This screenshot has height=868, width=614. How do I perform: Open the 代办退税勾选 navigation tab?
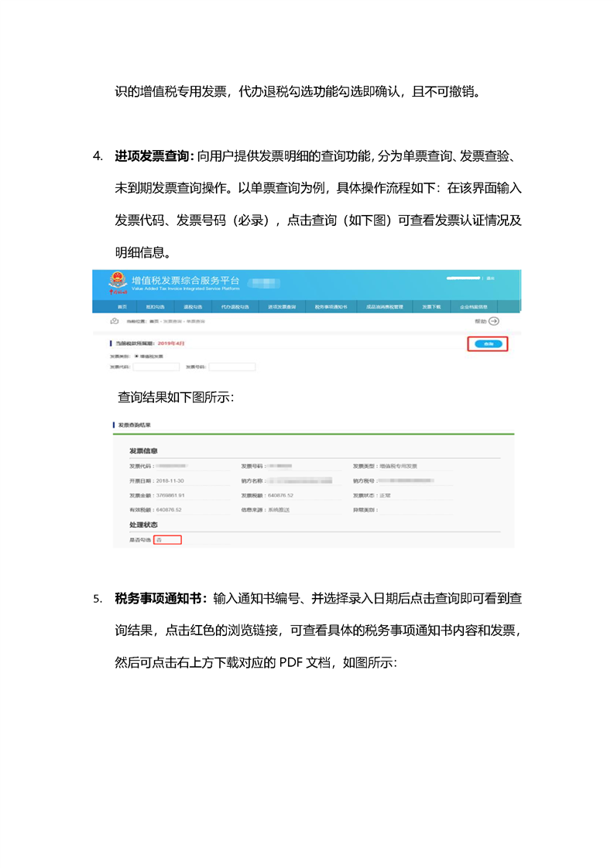pyautogui.click(x=235, y=306)
